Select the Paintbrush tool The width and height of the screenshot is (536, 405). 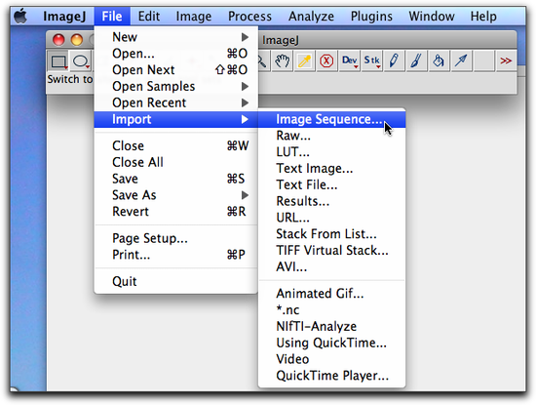click(x=416, y=61)
